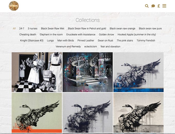The width and height of the screenshot is (175, 134).
Task: Open the hamburger menu icon
Action: (164, 6)
